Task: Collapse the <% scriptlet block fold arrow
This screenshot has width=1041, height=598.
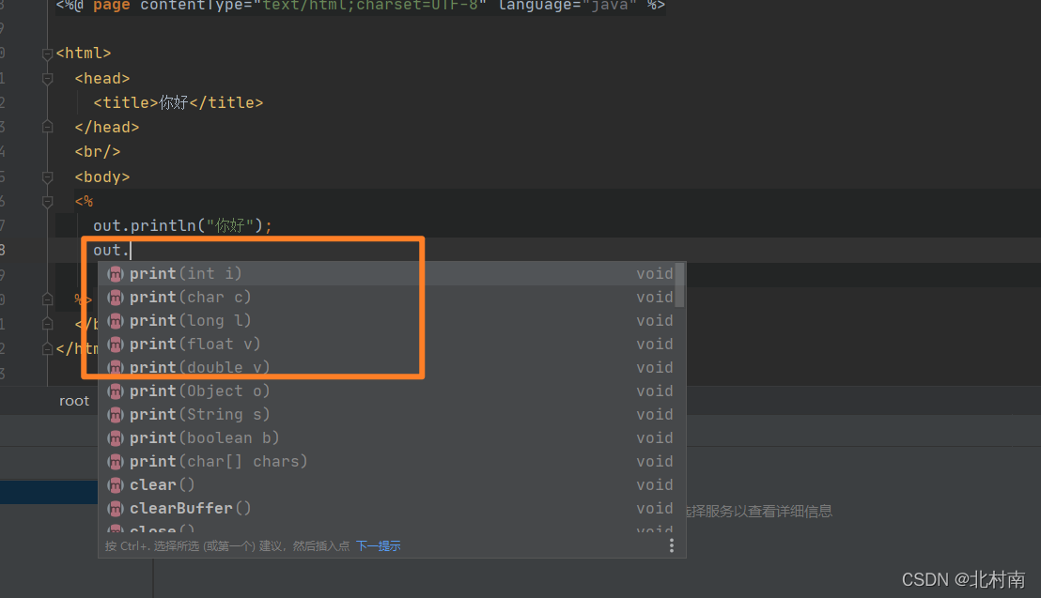Action: tap(47, 201)
